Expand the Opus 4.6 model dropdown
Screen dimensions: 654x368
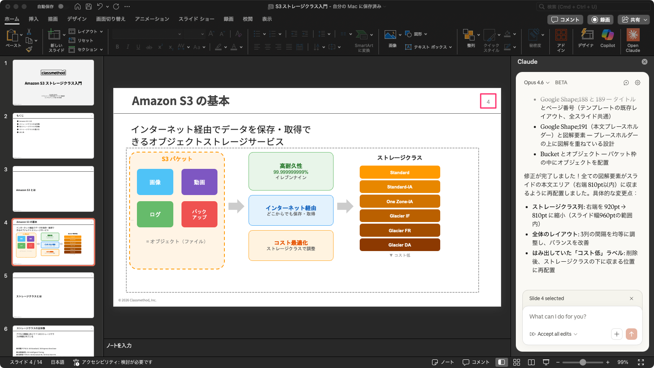click(x=537, y=83)
